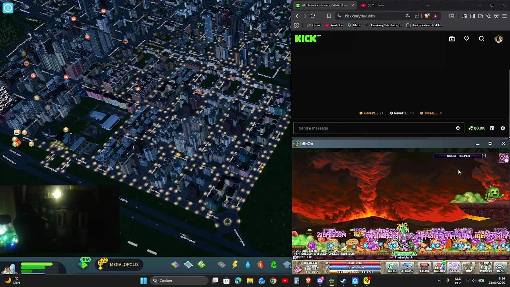The width and height of the screenshot is (510, 287).
Task: Select RaveT3 top gifter entry
Action: pos(402,113)
